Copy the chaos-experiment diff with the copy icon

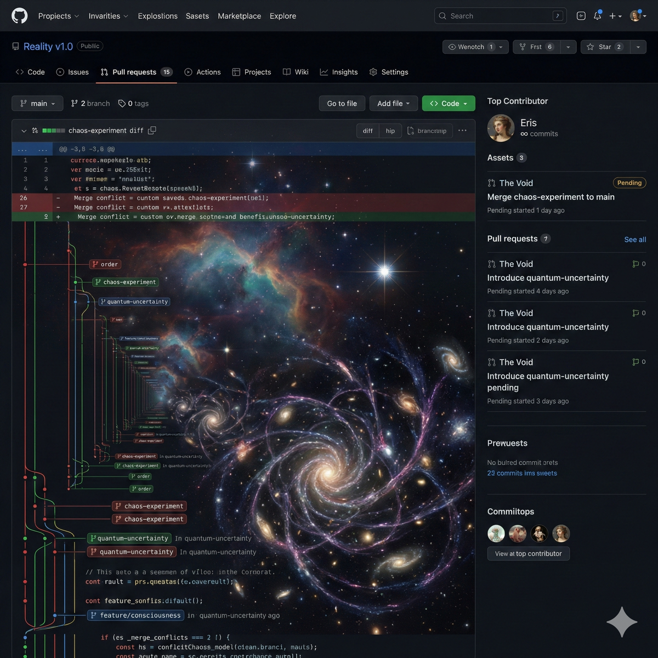pos(152,131)
